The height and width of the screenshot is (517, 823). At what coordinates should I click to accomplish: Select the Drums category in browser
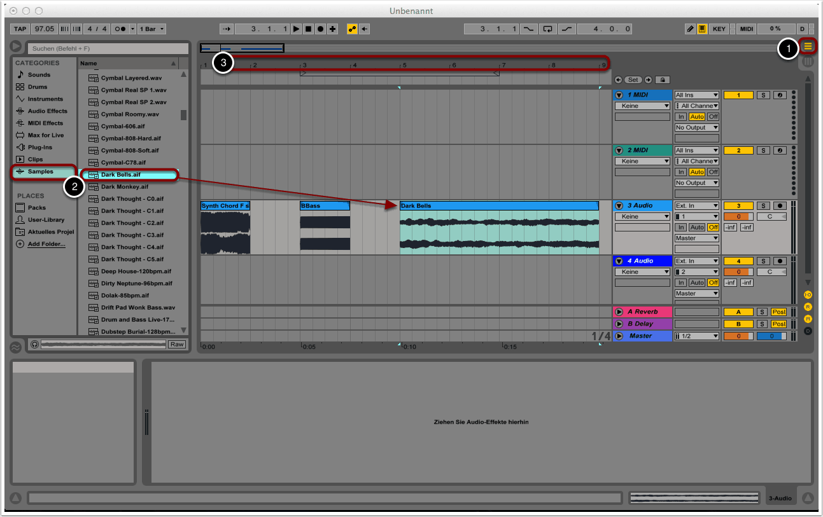tap(38, 87)
